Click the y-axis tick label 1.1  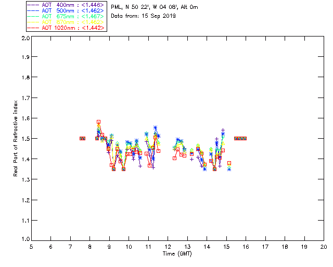(x=25, y=221)
